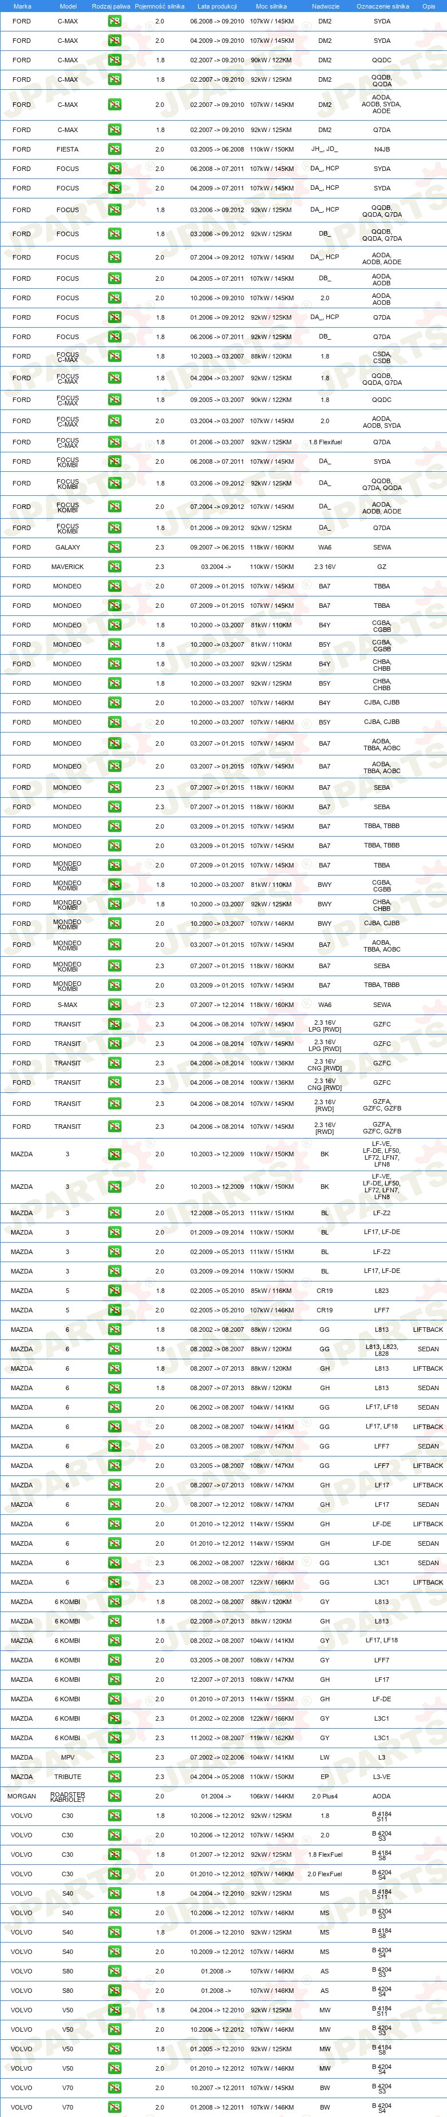Click the 'Lata produkcji' column header

tap(217, 6)
